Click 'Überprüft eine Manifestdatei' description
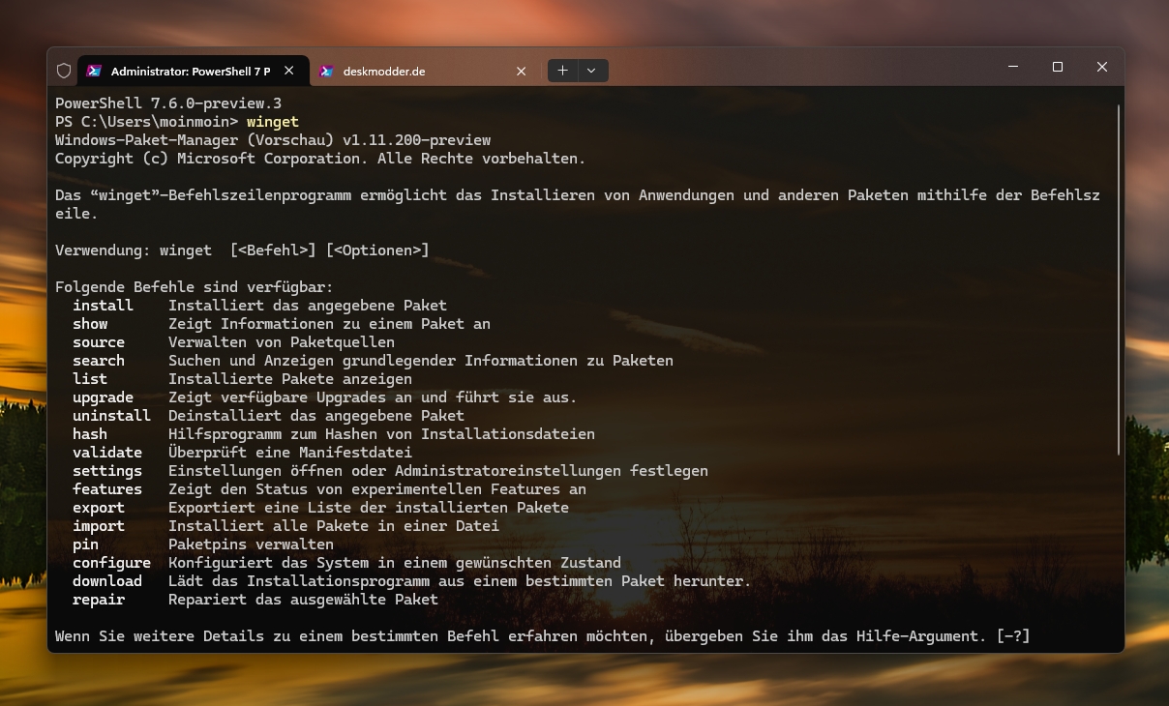The image size is (1169, 706). (x=290, y=453)
